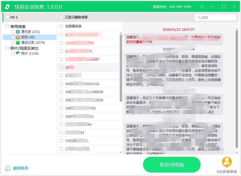241x176 pixels.
Task: Click the green app logo icon
Action: coord(8,7)
